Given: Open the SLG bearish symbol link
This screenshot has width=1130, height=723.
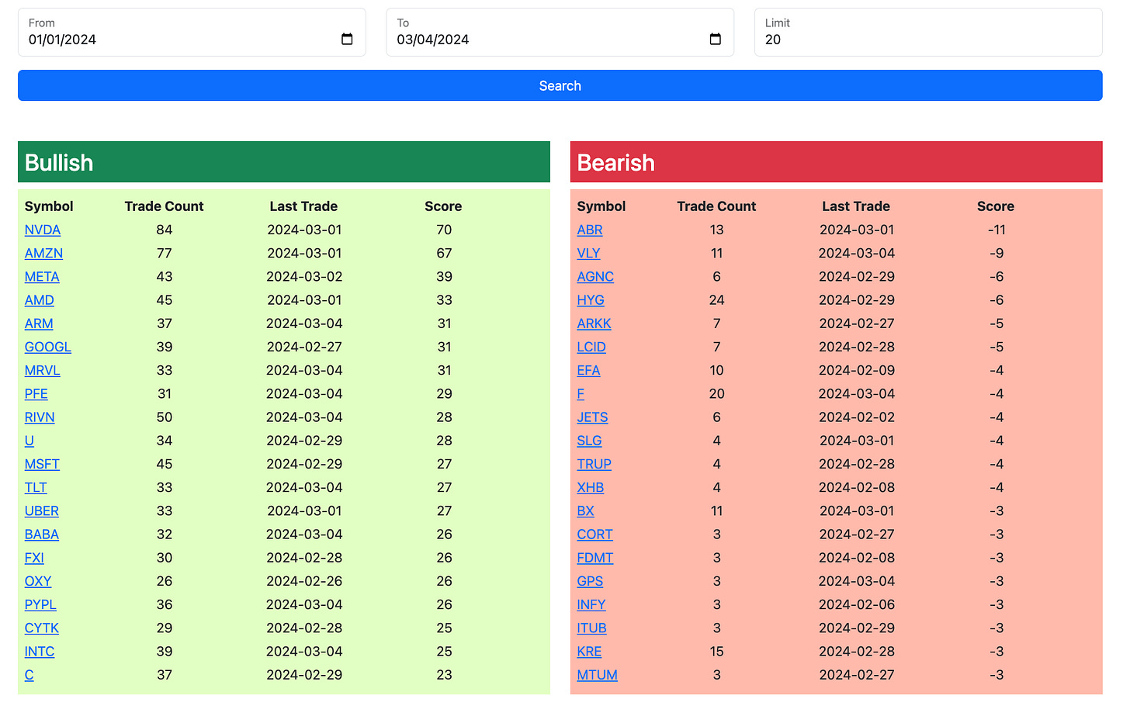Looking at the screenshot, I should point(590,441).
